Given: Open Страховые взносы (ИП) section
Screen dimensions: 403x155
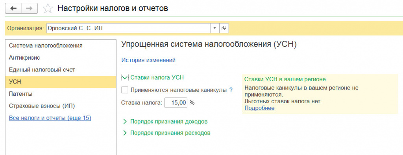Looking at the screenshot, I should (61, 106).
